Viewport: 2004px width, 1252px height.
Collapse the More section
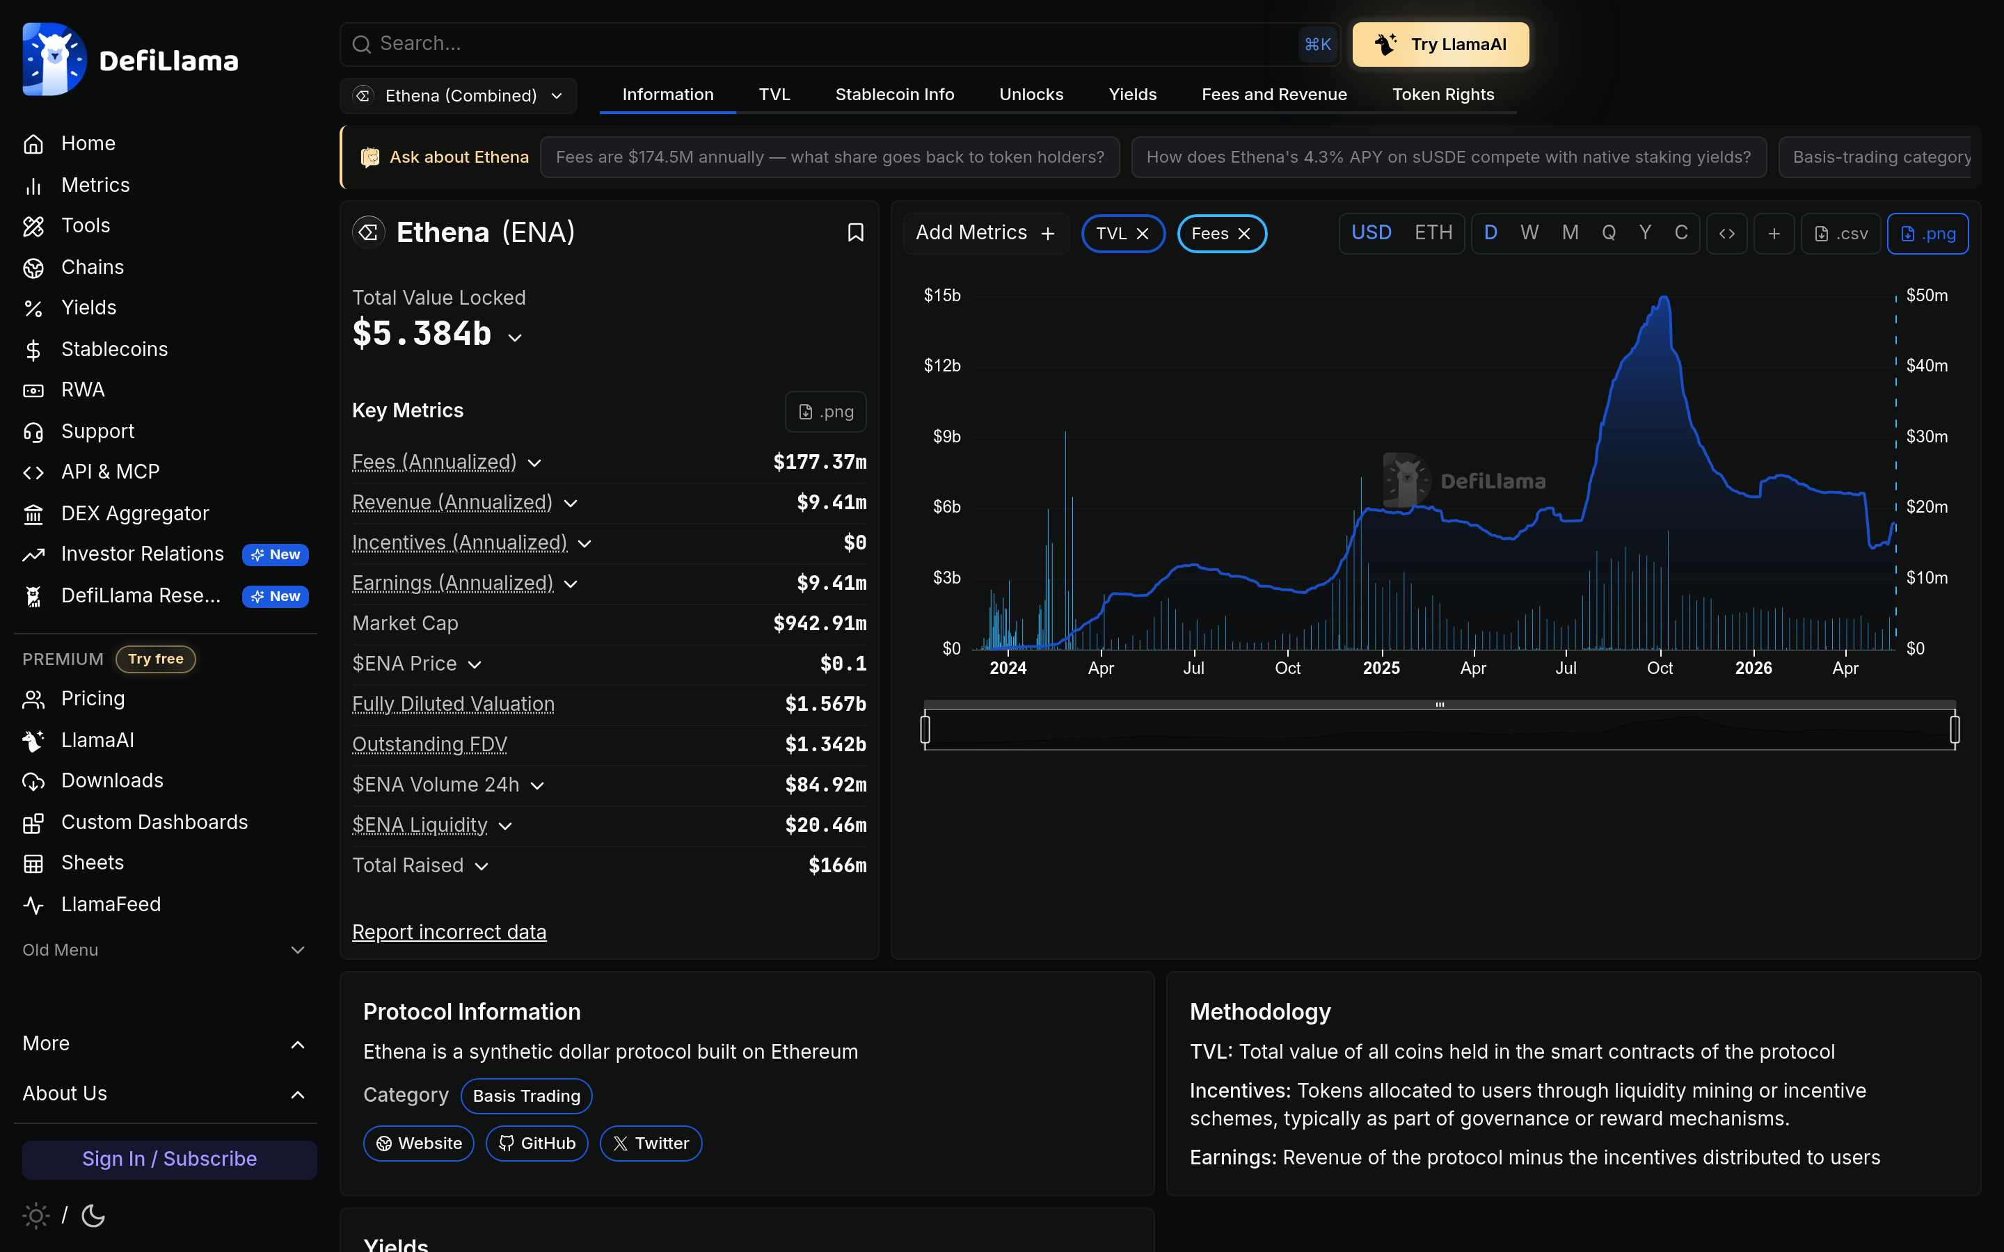[x=165, y=1043]
